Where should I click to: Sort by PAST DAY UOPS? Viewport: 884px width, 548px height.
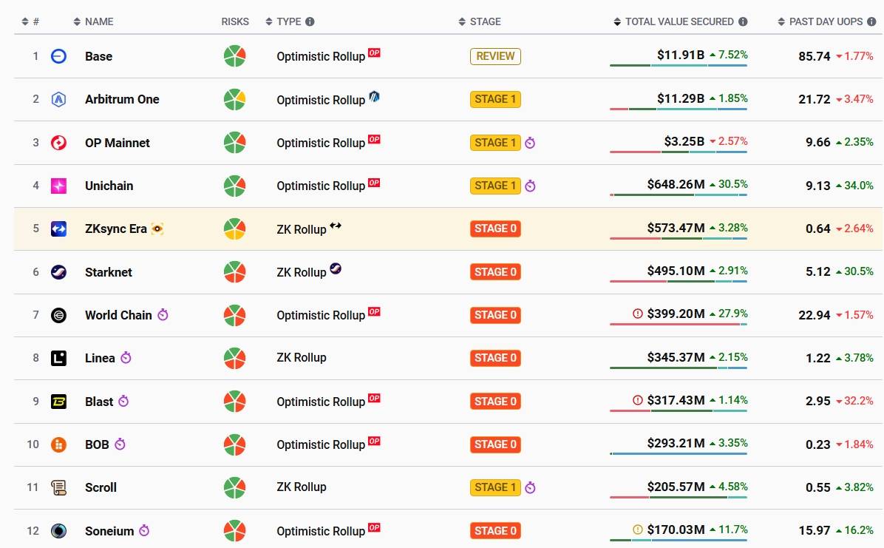click(820, 21)
